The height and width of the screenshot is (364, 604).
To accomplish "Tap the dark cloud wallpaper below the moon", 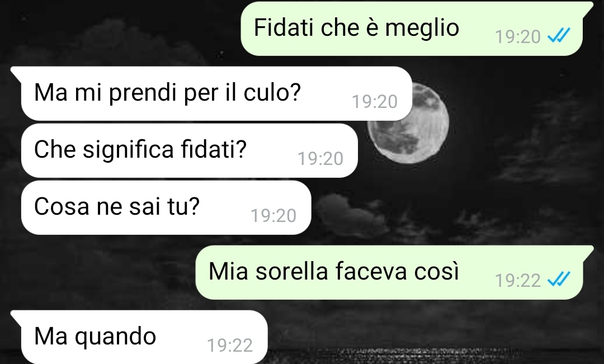I will 351,214.
